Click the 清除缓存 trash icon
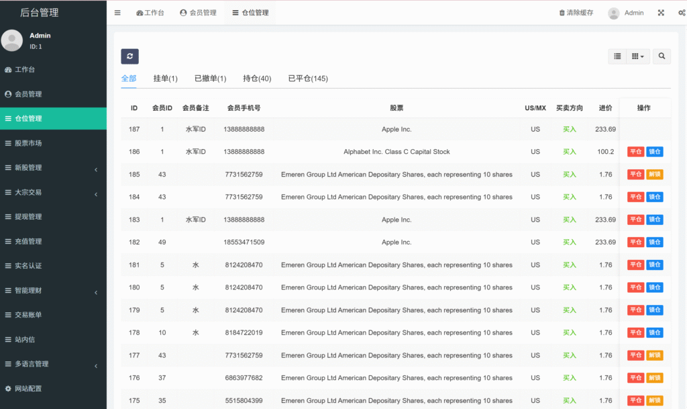 pos(562,13)
